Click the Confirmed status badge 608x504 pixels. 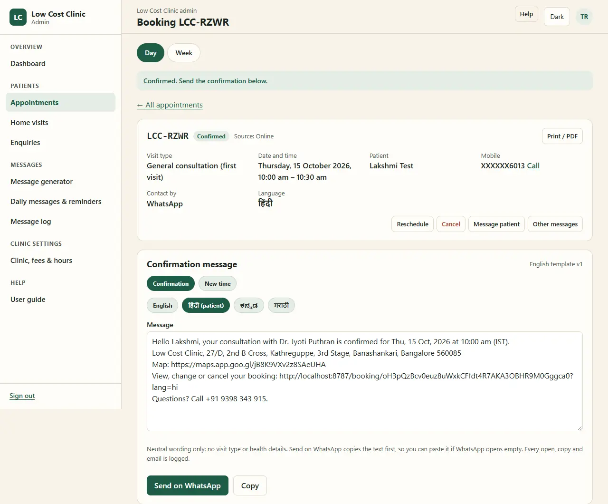tap(211, 136)
